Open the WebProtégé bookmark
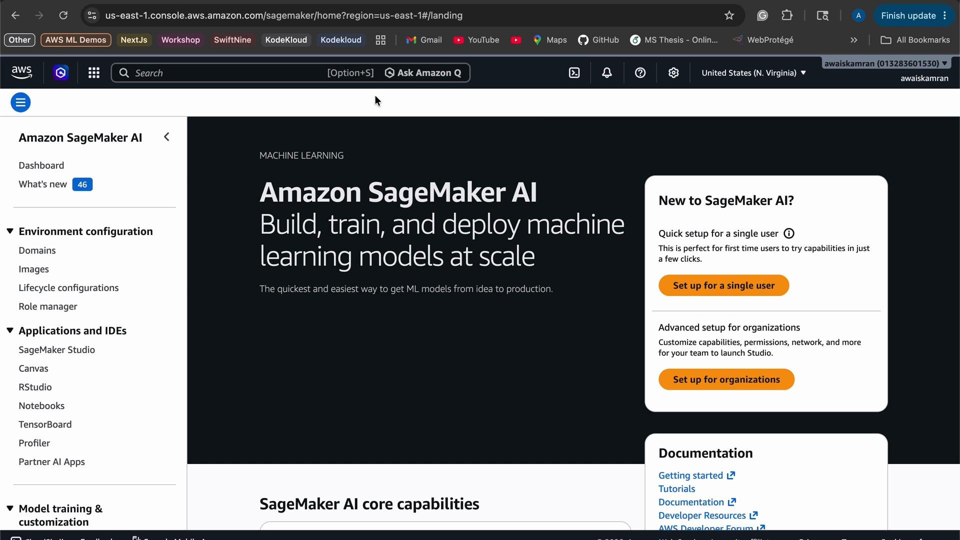The image size is (960, 540). (x=763, y=40)
